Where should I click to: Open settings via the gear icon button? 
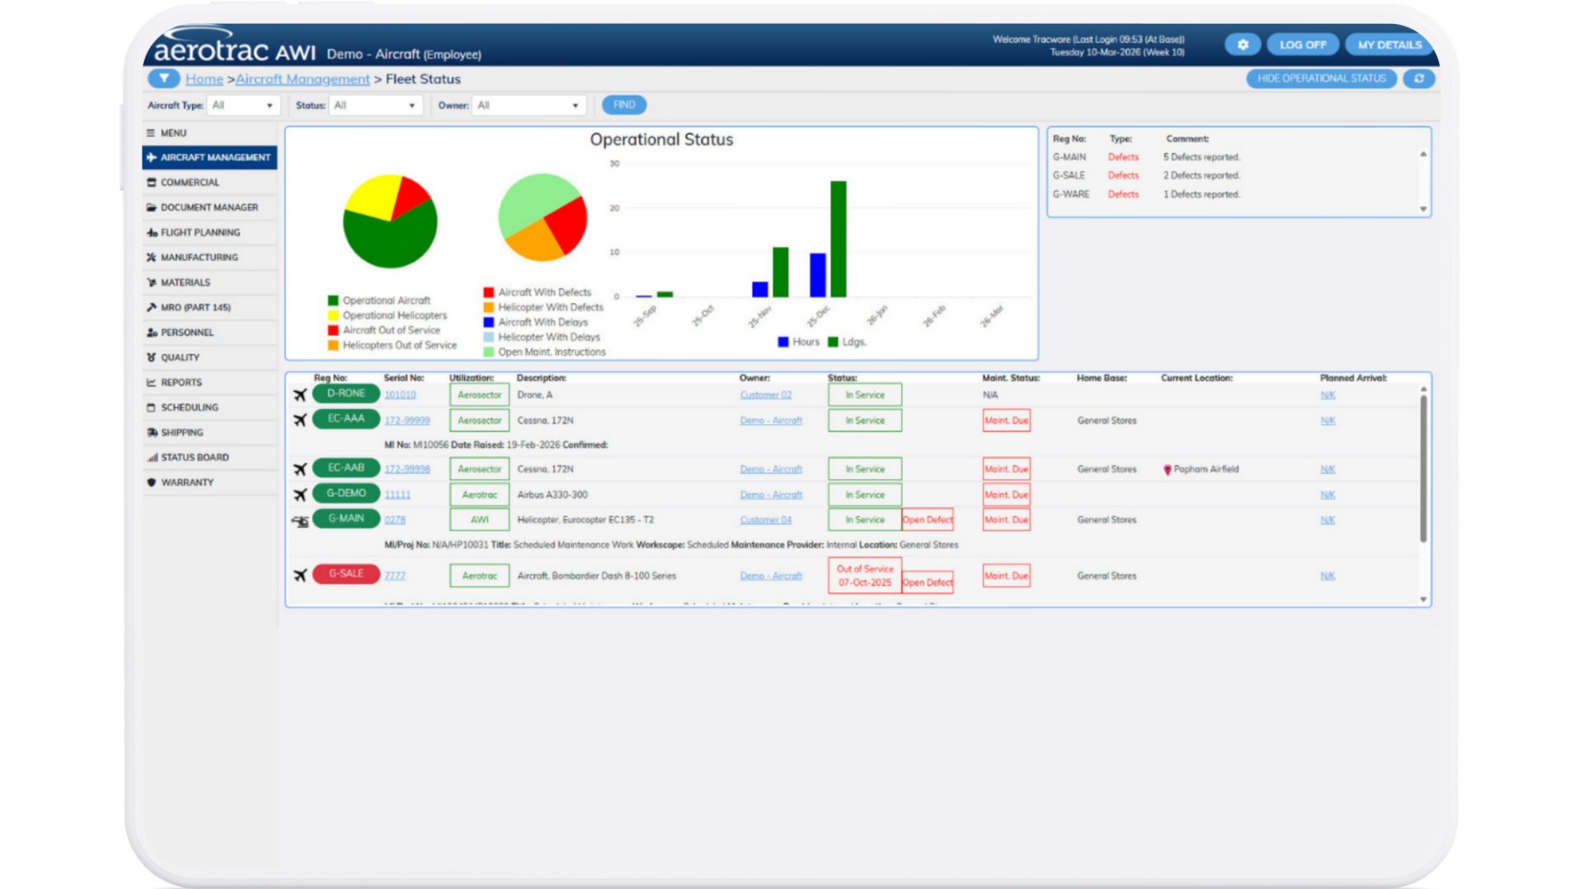click(1243, 44)
